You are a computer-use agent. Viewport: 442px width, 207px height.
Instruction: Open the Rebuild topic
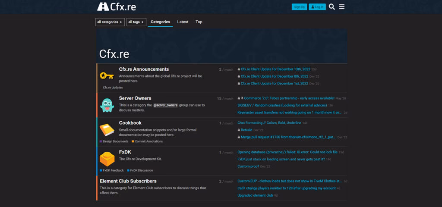coord(246,130)
